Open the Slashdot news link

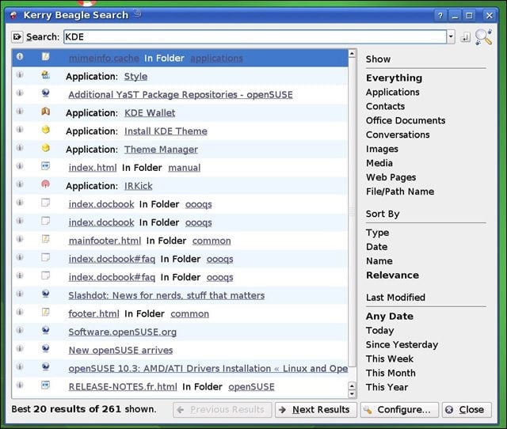pos(166,295)
